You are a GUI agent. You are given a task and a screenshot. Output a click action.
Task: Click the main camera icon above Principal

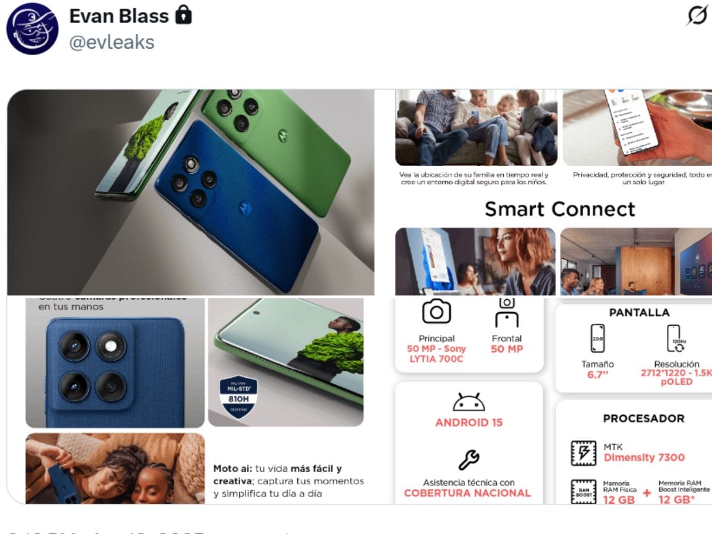[x=437, y=311]
